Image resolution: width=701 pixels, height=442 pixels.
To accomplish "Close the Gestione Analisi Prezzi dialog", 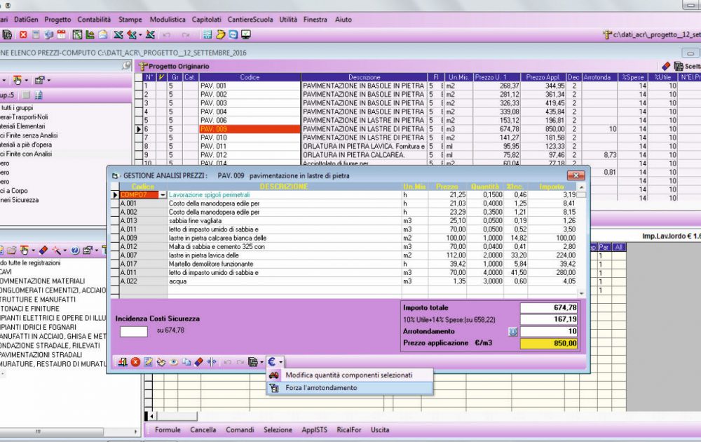I will 576,175.
